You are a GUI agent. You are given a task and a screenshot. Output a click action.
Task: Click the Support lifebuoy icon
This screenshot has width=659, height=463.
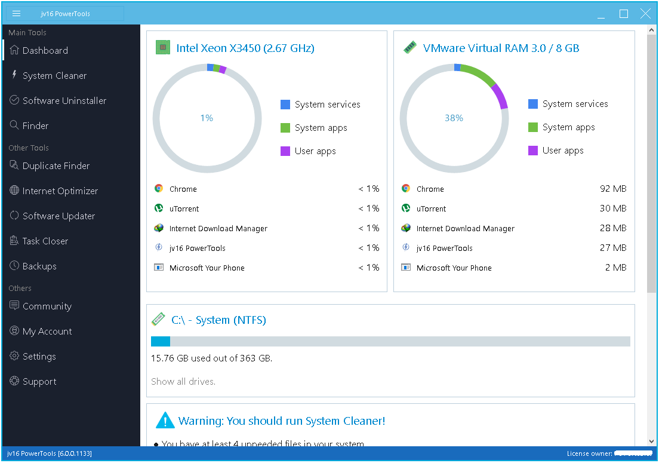coord(14,381)
